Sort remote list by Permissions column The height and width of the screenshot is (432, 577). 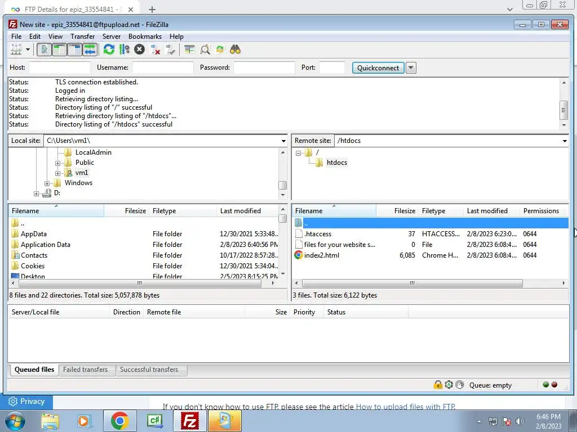[x=541, y=211]
